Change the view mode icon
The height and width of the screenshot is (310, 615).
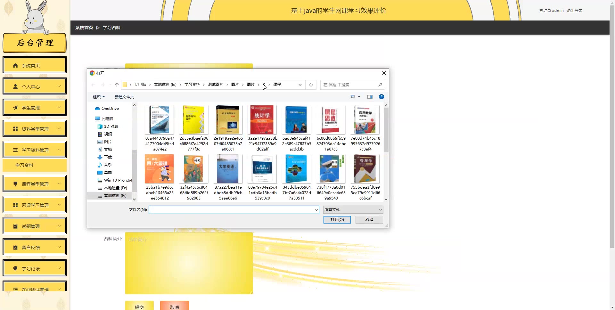pos(352,97)
